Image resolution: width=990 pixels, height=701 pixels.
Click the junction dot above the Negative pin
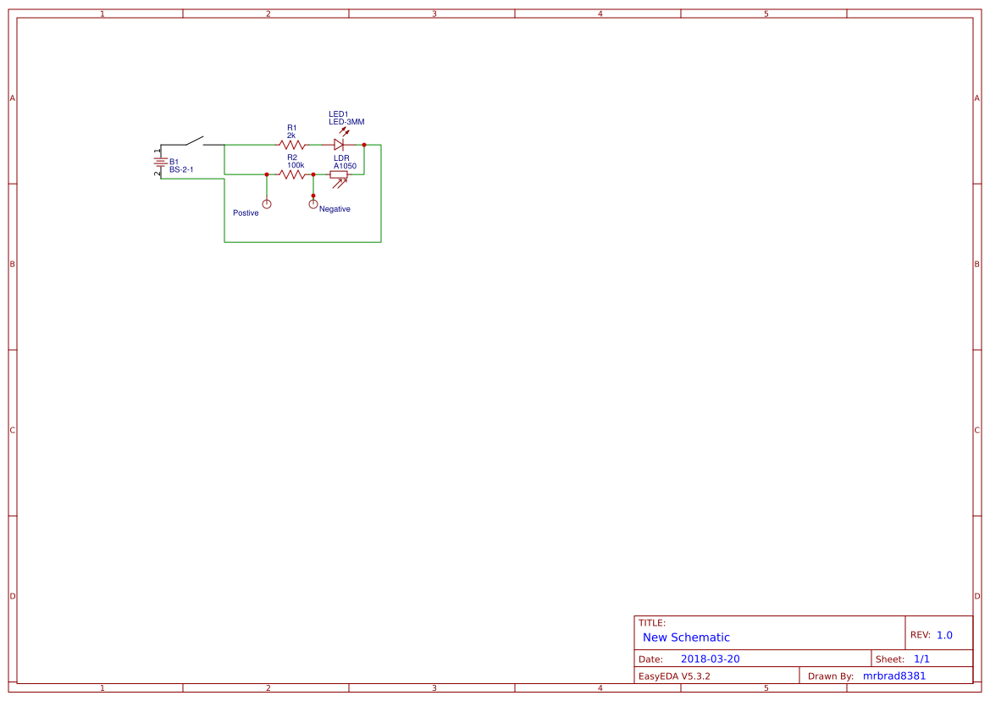click(x=313, y=196)
